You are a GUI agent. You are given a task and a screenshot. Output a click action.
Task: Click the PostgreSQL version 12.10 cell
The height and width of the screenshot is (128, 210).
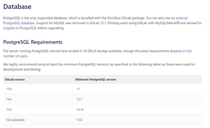(x=80, y=109)
